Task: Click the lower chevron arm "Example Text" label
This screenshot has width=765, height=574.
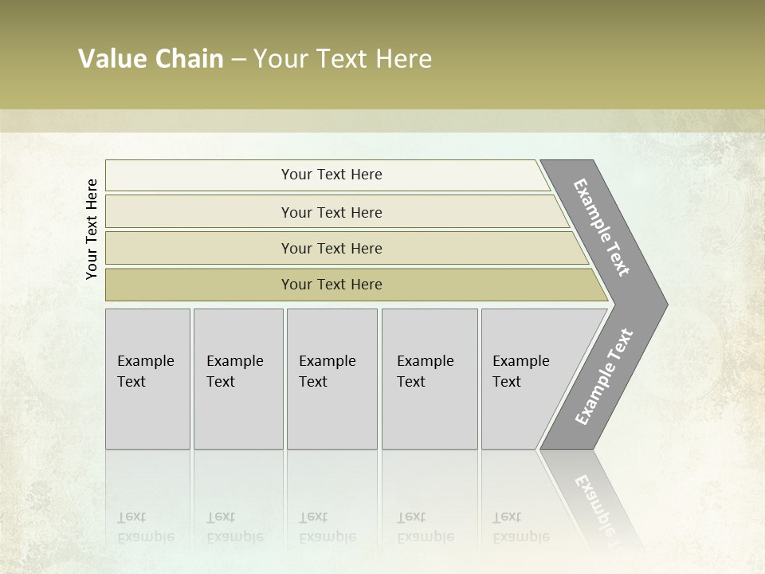Action: coord(603,377)
